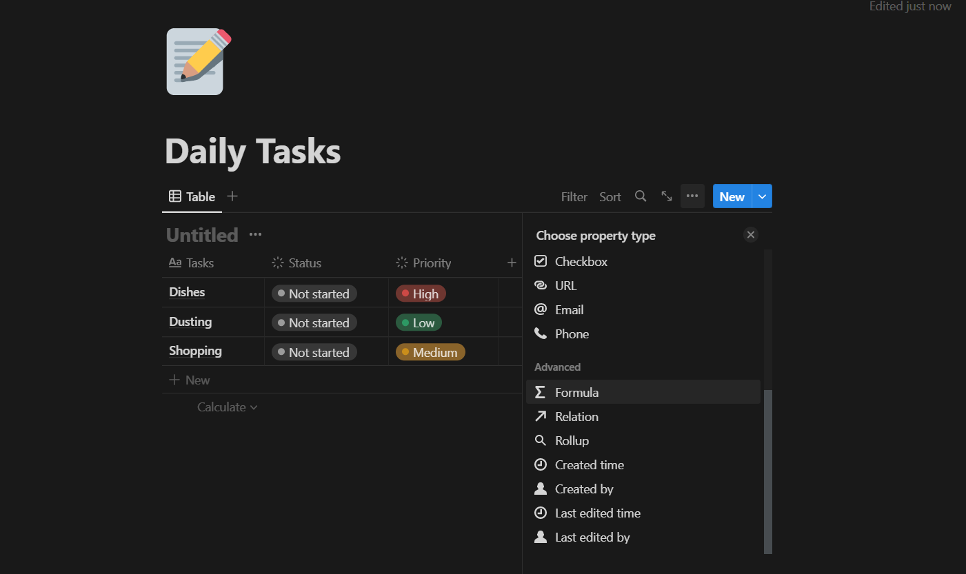Viewport: 966px width, 574px height.
Task: Click the Aa icon on Tasks column
Action: [175, 263]
